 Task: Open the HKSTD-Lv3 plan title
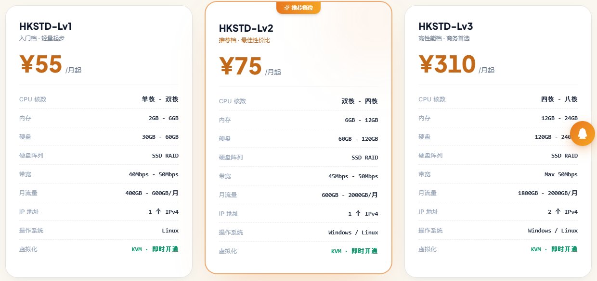click(445, 26)
